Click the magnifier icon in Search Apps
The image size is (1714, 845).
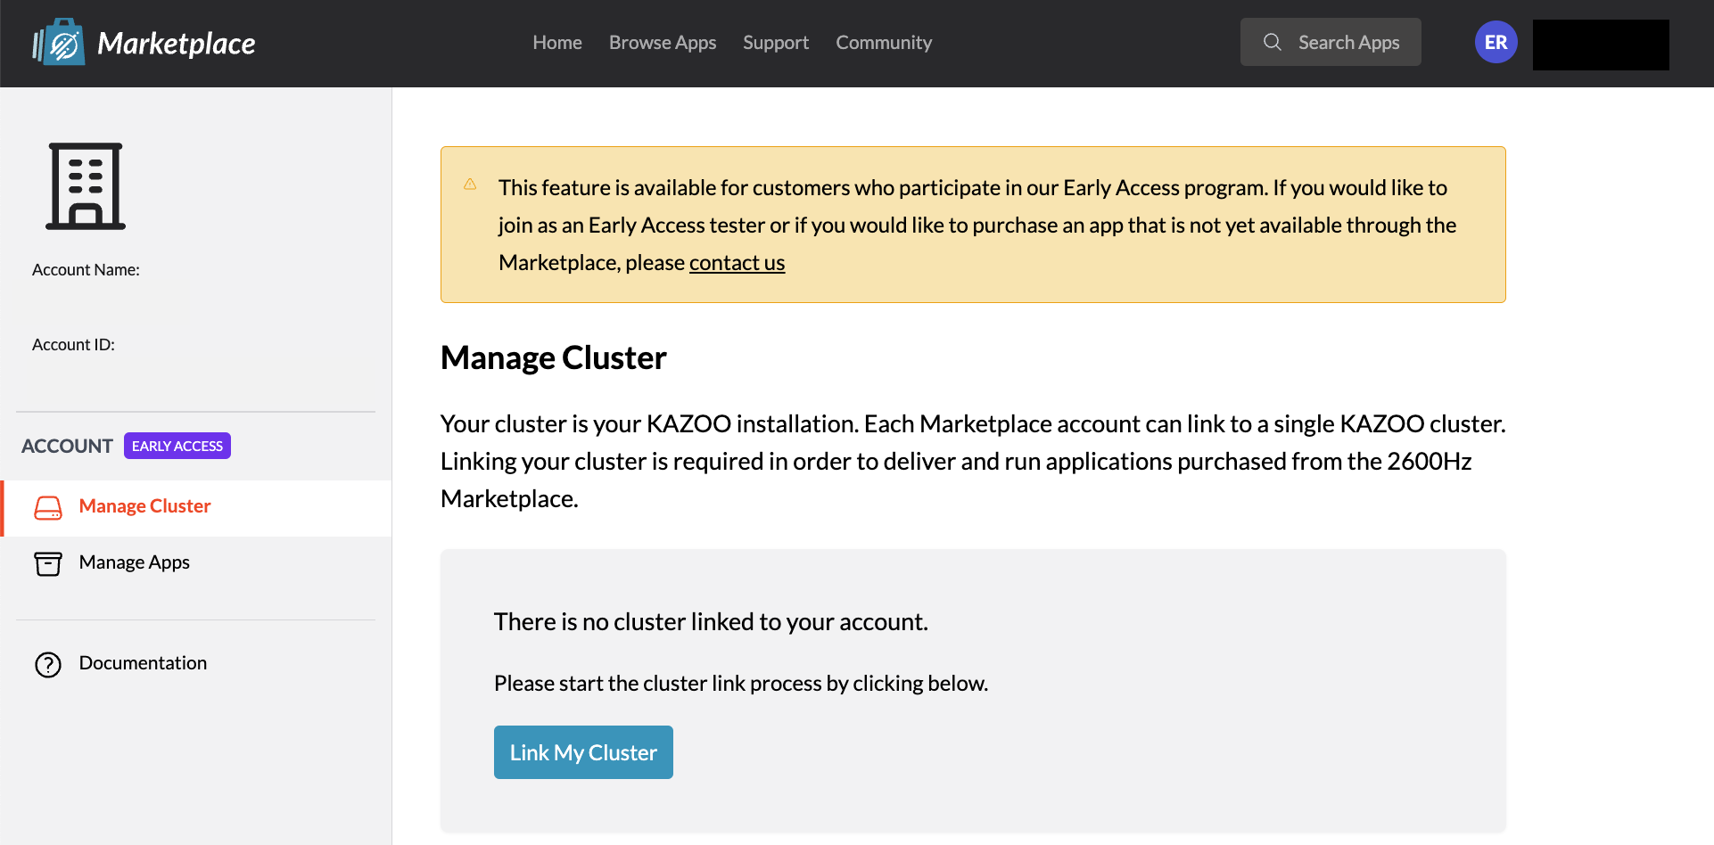point(1273,42)
